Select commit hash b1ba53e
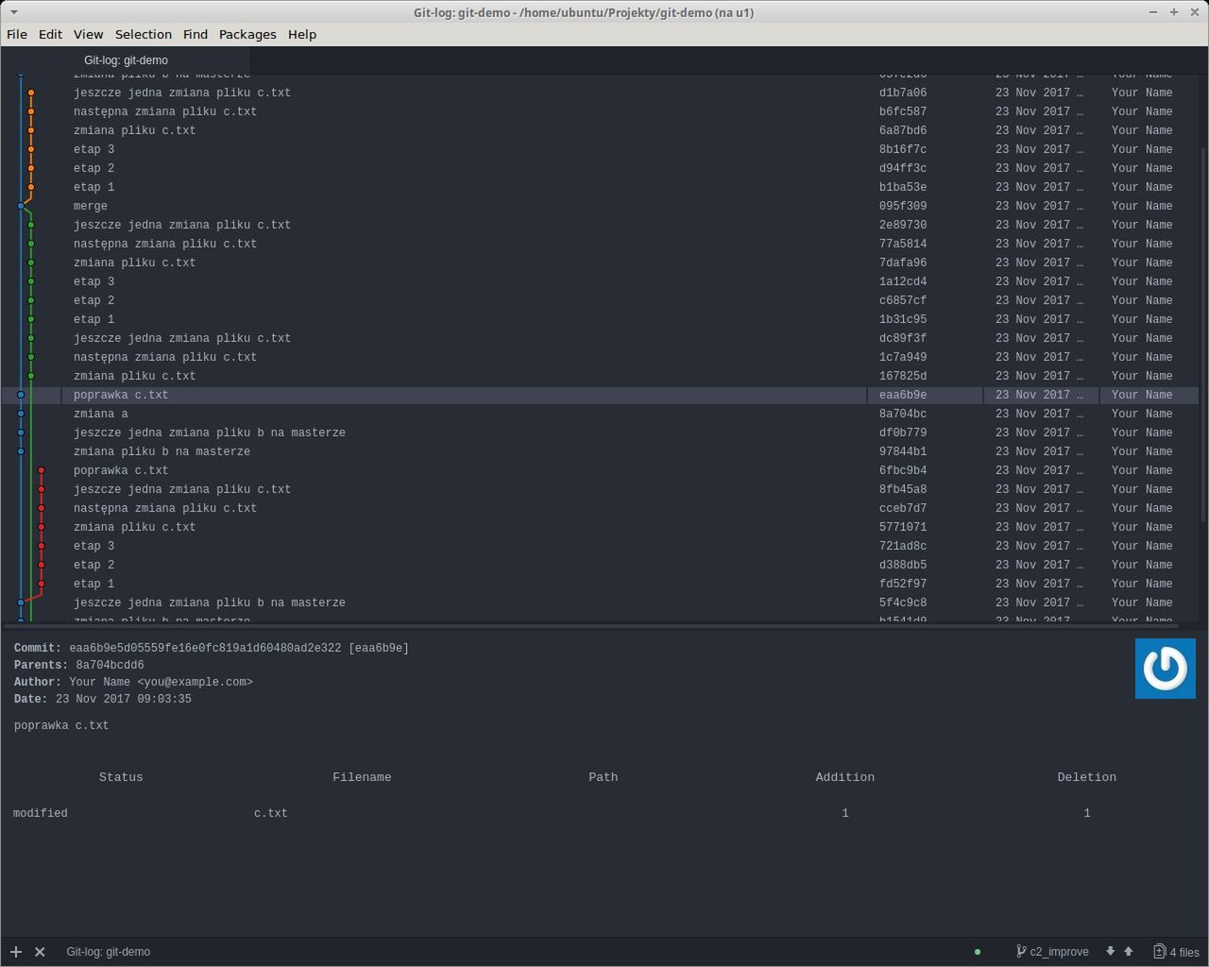 click(x=903, y=187)
